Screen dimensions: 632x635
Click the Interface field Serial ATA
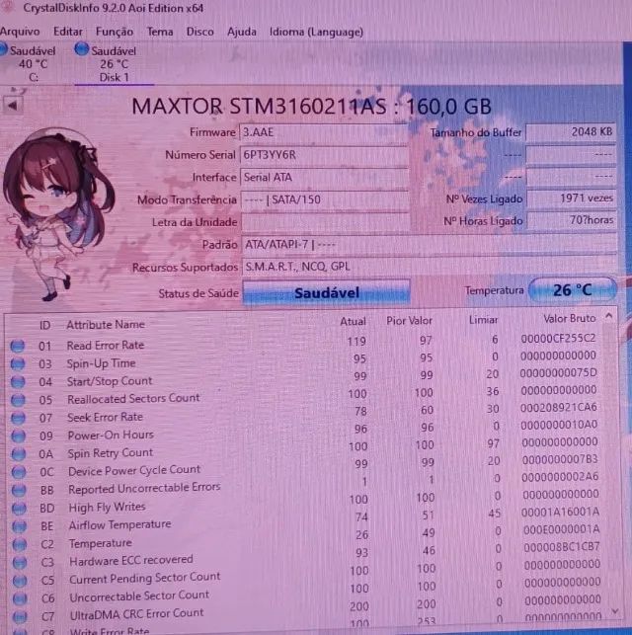pyautogui.click(x=324, y=178)
